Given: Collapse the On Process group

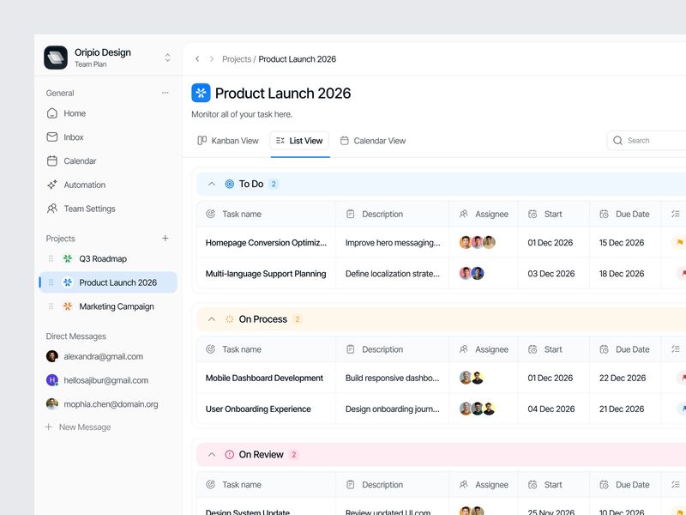Looking at the screenshot, I should pos(212,319).
